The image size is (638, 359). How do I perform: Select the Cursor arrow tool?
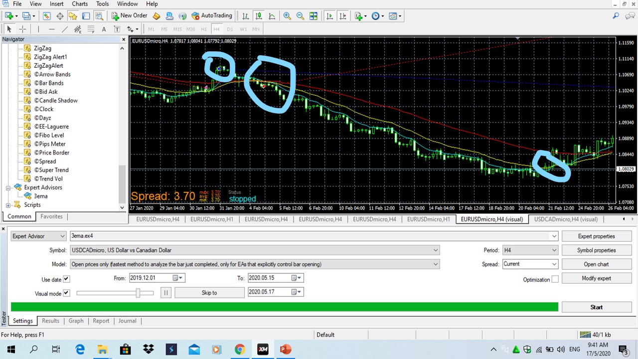tap(9, 29)
